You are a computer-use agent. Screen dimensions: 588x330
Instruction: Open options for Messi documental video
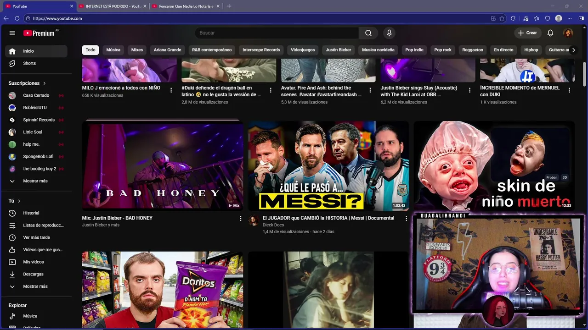tap(406, 219)
